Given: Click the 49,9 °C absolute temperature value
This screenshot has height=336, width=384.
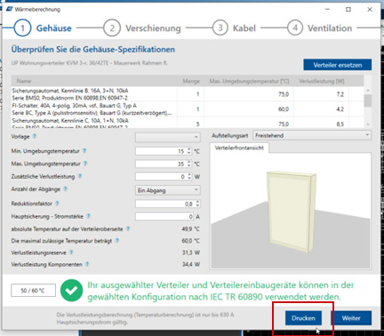Looking at the screenshot, I should 190,229.
